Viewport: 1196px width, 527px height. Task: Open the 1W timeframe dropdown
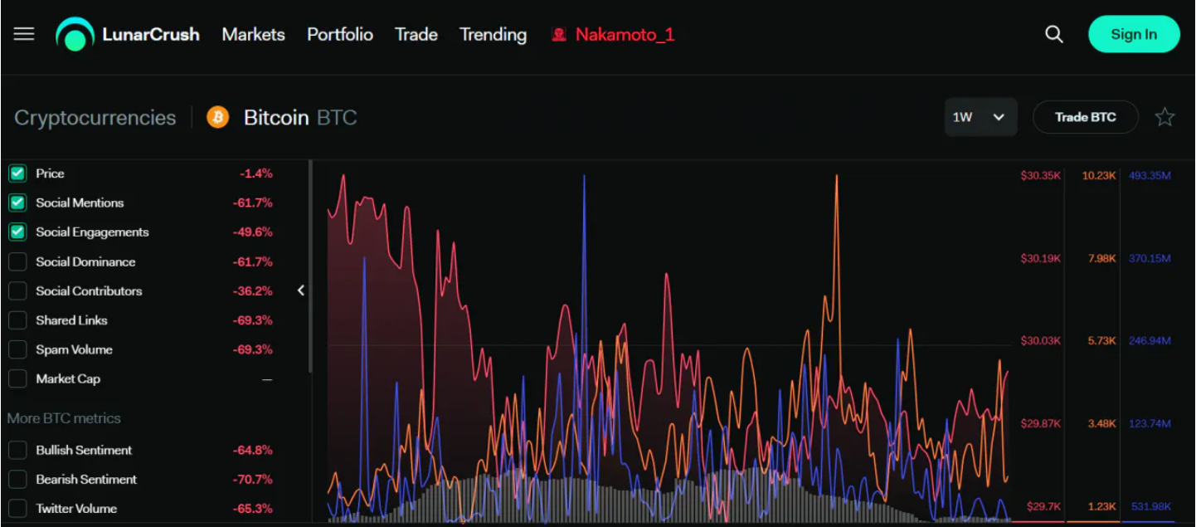pos(980,117)
